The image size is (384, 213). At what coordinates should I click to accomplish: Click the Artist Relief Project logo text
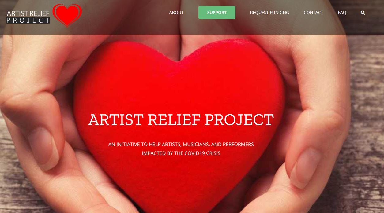pyautogui.click(x=28, y=17)
